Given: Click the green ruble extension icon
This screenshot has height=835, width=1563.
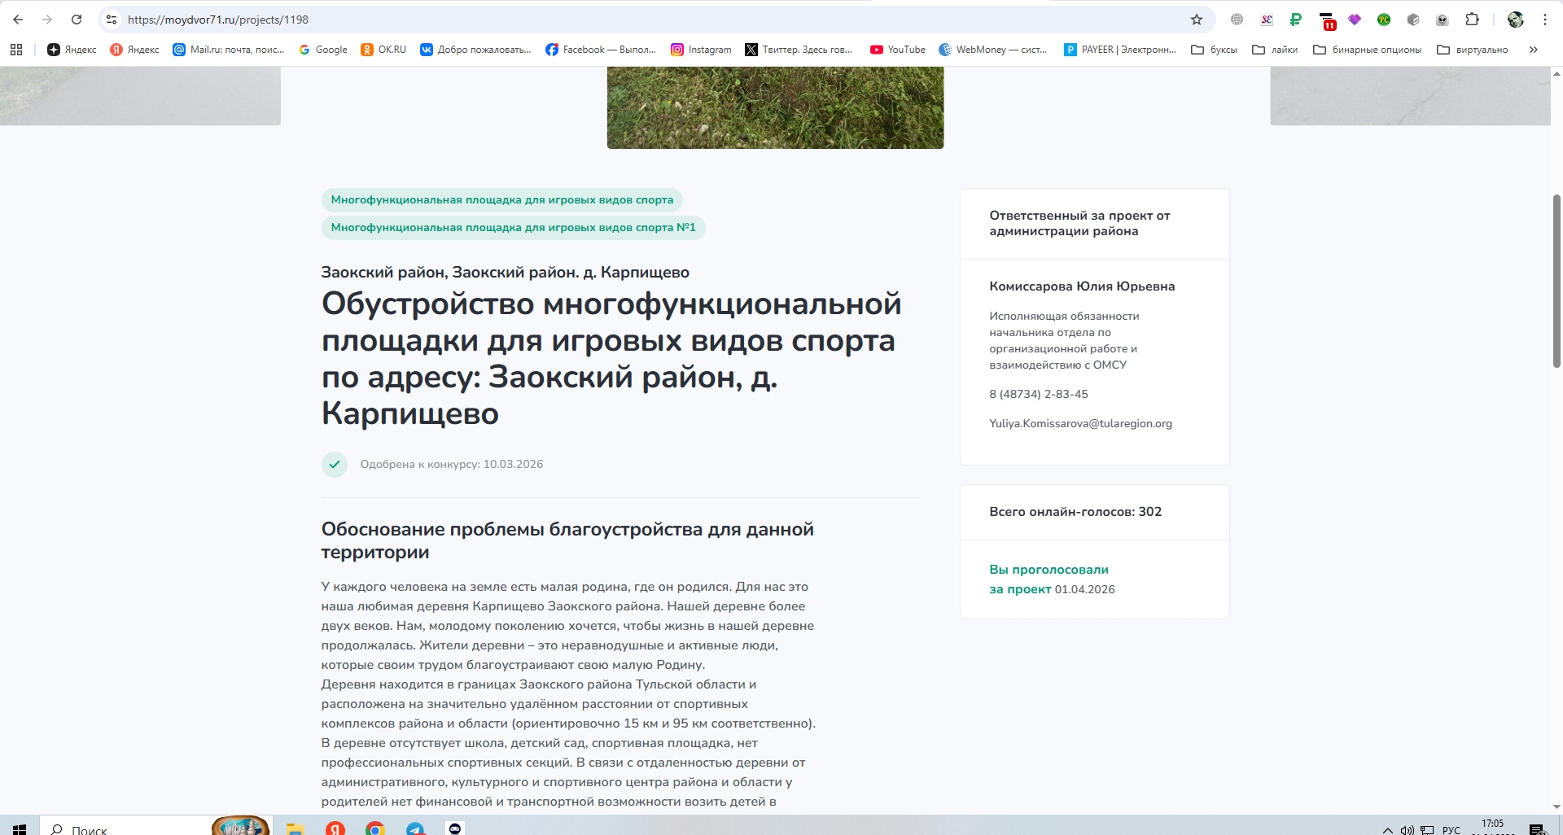Looking at the screenshot, I should [x=1296, y=20].
